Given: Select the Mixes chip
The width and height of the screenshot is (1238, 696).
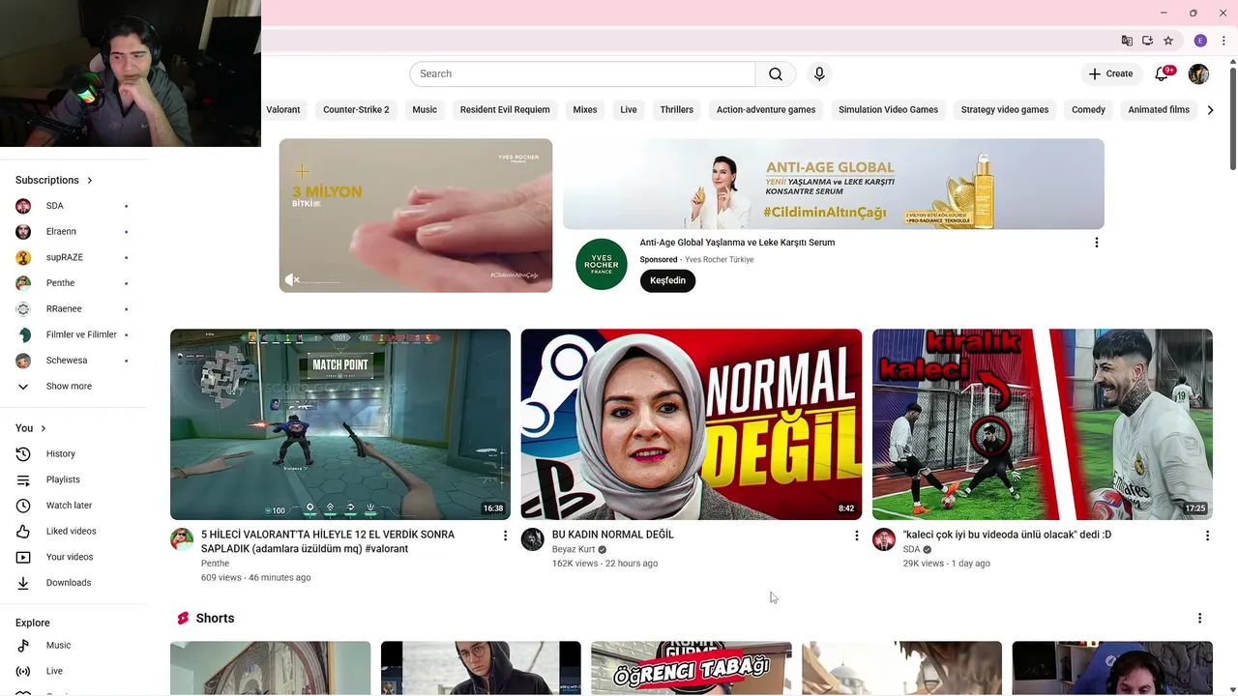Looking at the screenshot, I should click(x=585, y=109).
